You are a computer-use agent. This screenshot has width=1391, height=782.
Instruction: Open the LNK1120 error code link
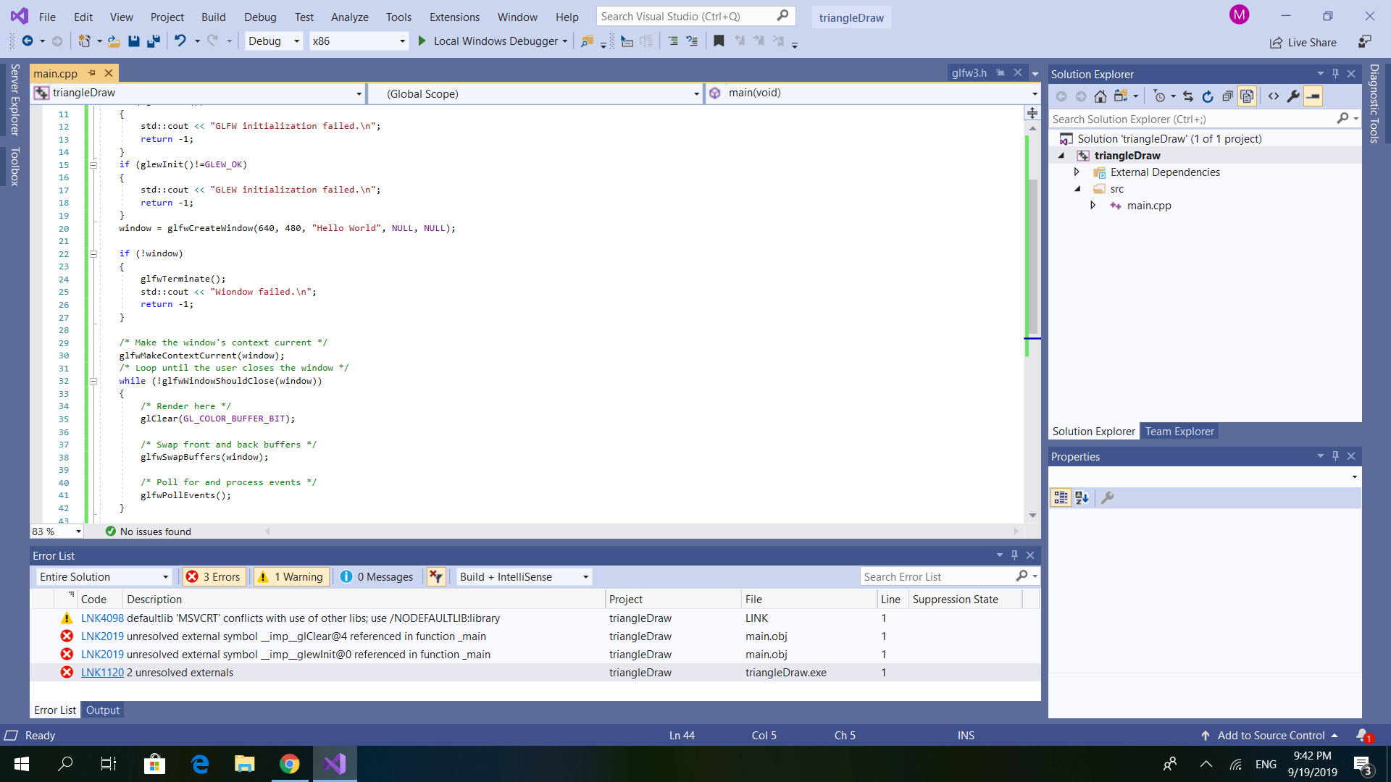click(102, 673)
